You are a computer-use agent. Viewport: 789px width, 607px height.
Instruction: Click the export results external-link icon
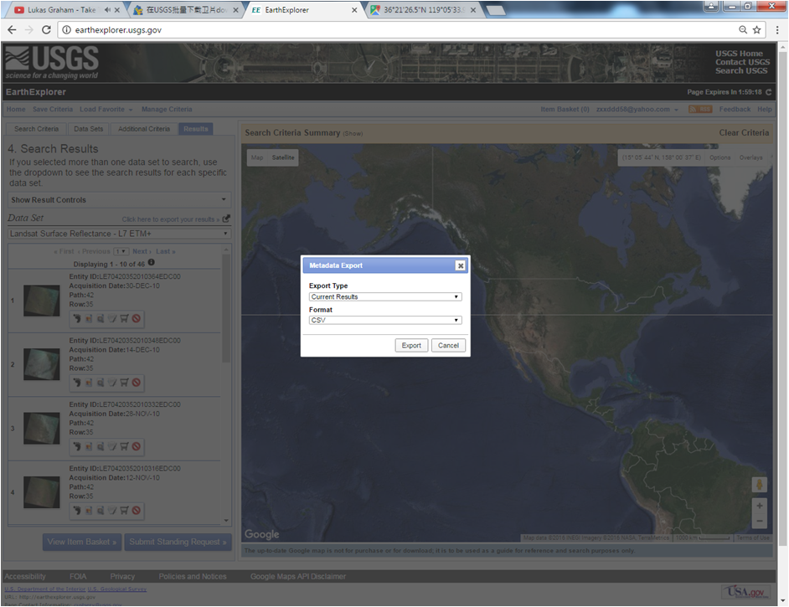click(x=226, y=219)
